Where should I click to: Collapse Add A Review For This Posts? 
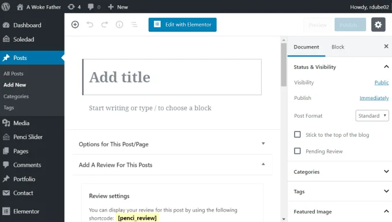(172, 165)
